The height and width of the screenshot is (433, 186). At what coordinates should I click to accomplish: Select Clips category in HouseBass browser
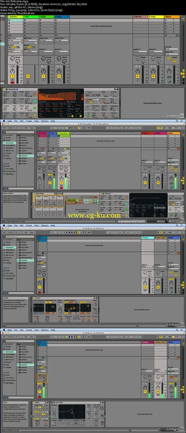(8, 155)
